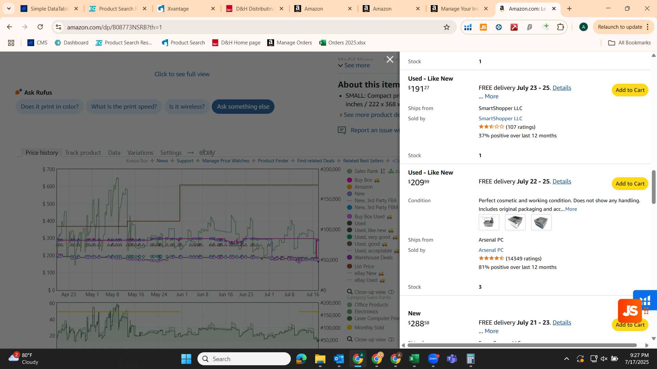The image size is (657, 369).
Task: Open the Keepa Settings tab
Action: pos(171,153)
